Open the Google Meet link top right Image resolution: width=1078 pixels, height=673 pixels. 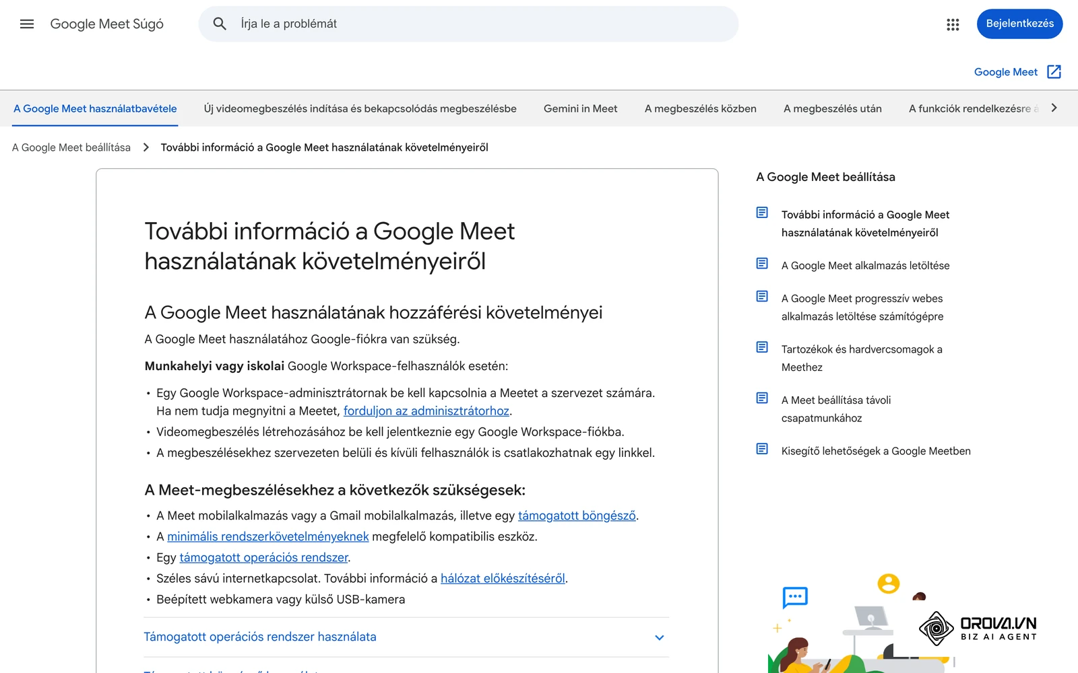point(1006,72)
